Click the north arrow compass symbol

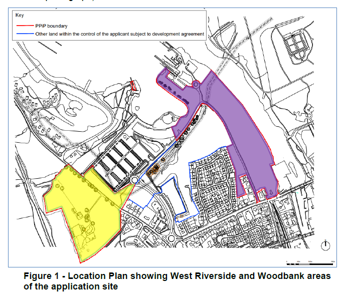point(326,245)
